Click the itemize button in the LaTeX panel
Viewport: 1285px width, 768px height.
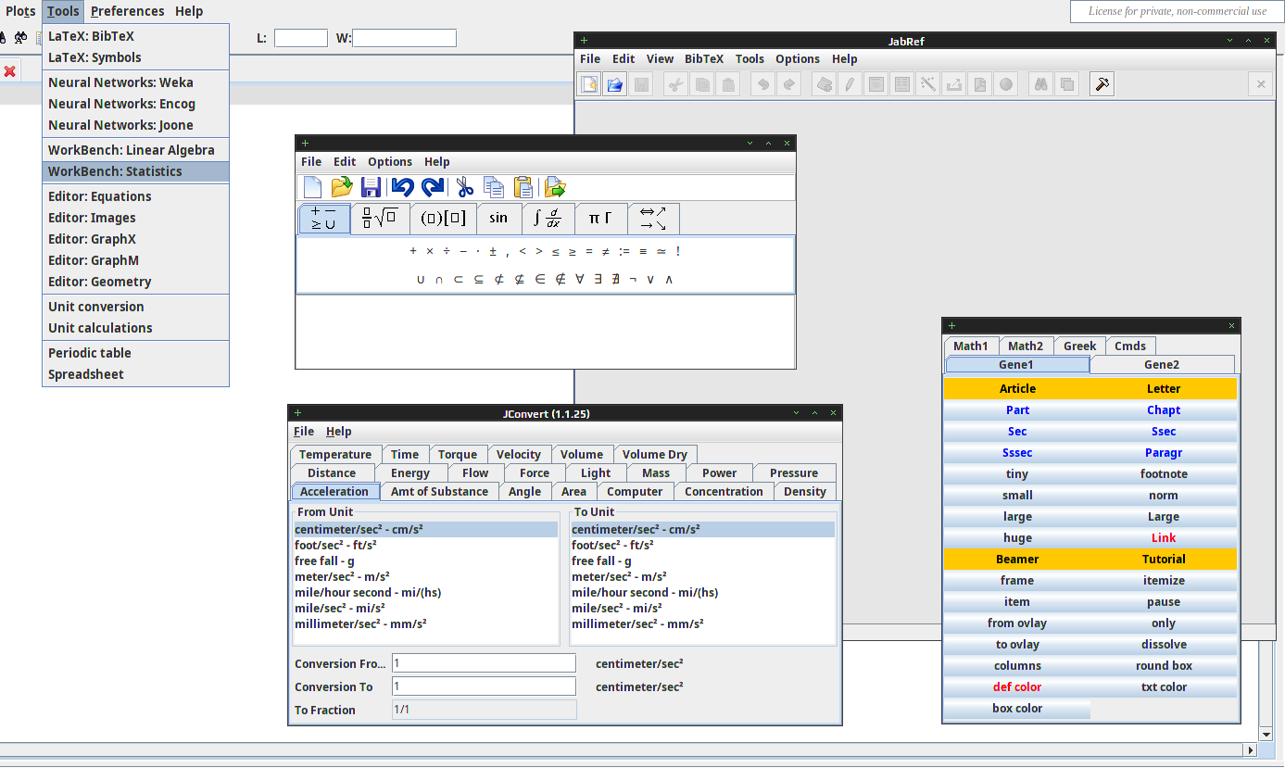[1164, 580]
